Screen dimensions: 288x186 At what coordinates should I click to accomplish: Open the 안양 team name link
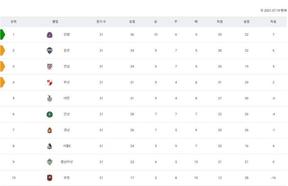pyautogui.click(x=66, y=35)
